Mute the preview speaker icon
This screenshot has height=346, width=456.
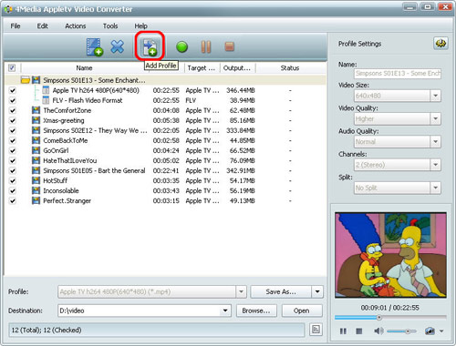click(378, 331)
